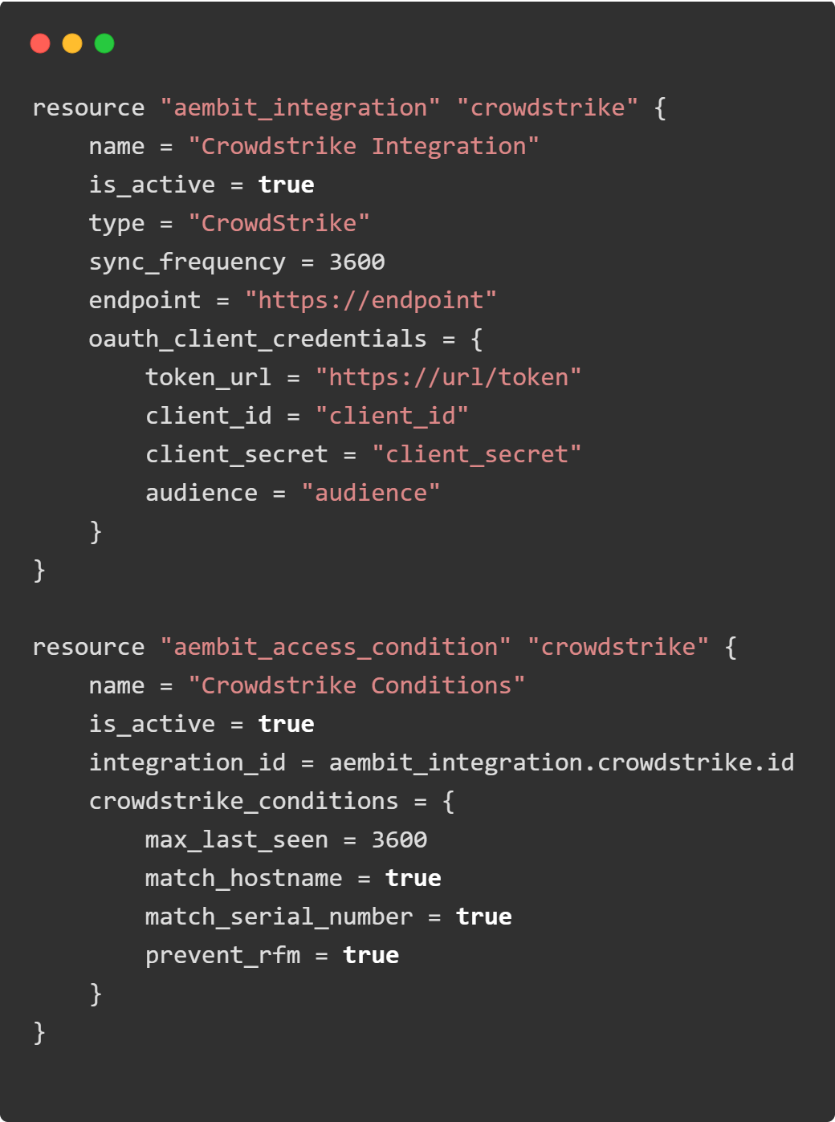Screen dimensions: 835x1122
Task: Click the max_last_seen value 3600
Action: pos(399,839)
